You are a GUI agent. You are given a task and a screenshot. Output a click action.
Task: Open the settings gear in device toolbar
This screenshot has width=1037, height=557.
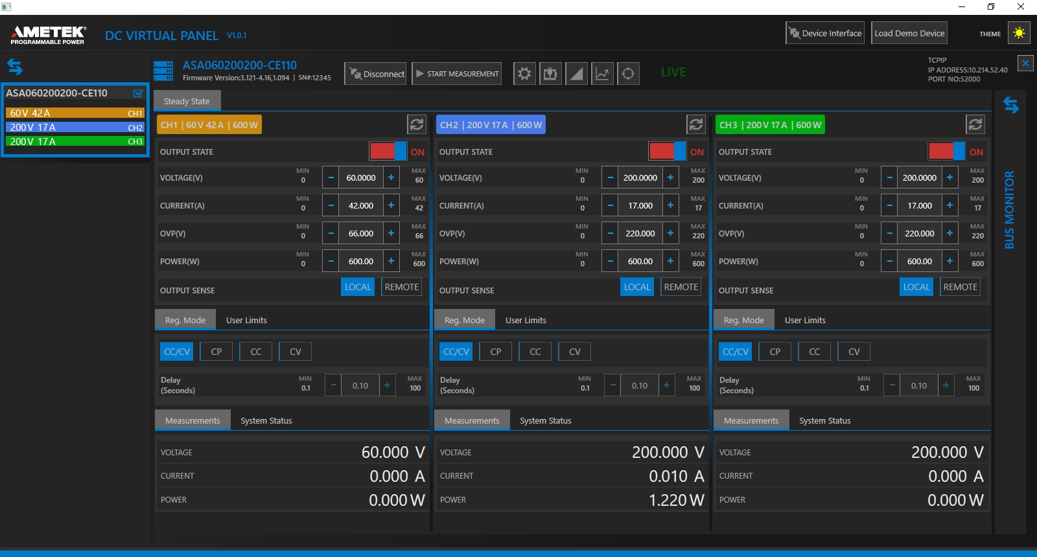[524, 73]
